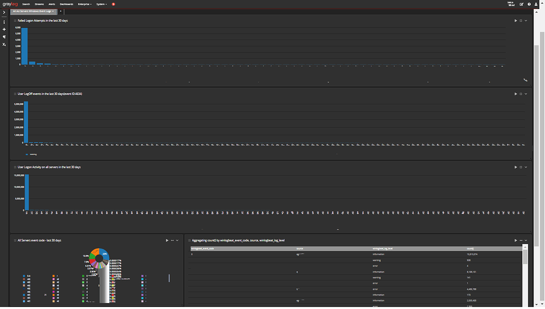The image size is (545, 309).
Task: Select Streams in the navigation bar
Action: [39, 4]
